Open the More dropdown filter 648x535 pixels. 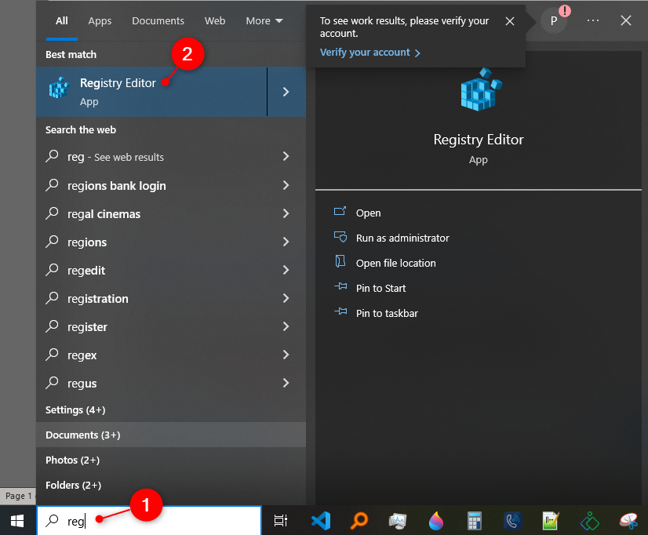pos(264,20)
